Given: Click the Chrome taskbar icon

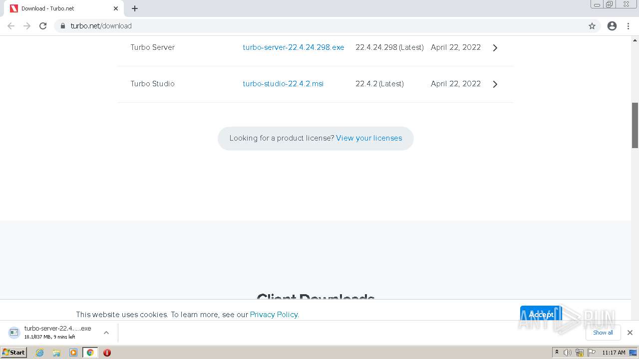Looking at the screenshot, I should point(90,353).
